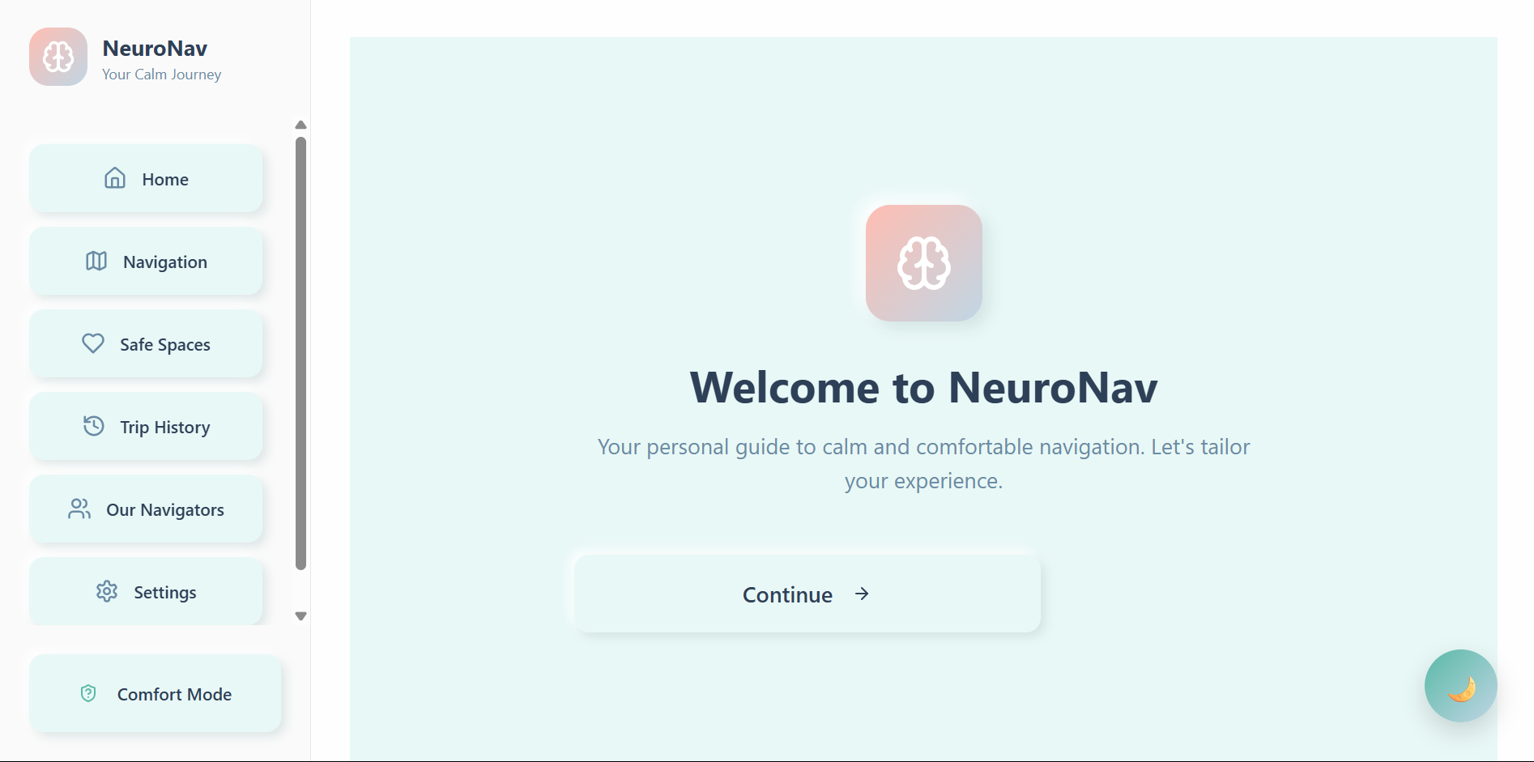Viewport: 1534px width, 762px height.
Task: Click the Safe Spaces heart icon
Action: pyautogui.click(x=93, y=343)
